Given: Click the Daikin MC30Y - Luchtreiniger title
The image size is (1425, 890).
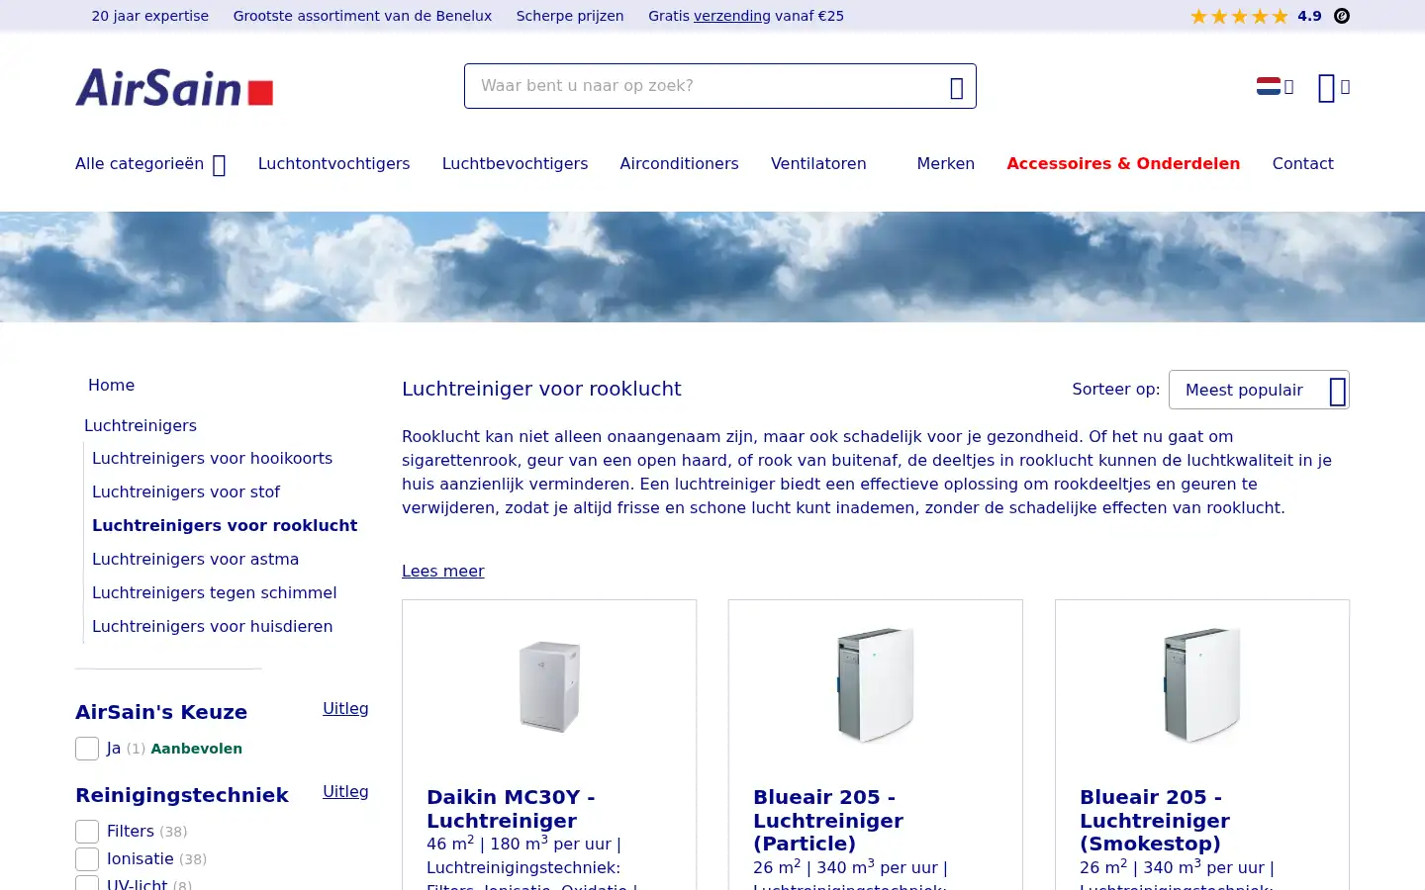Looking at the screenshot, I should pyautogui.click(x=511, y=809).
